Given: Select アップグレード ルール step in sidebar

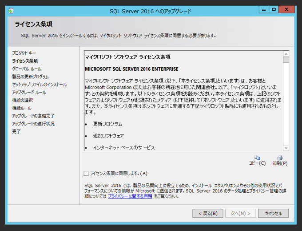Looking at the screenshot, I should coord(29,92).
